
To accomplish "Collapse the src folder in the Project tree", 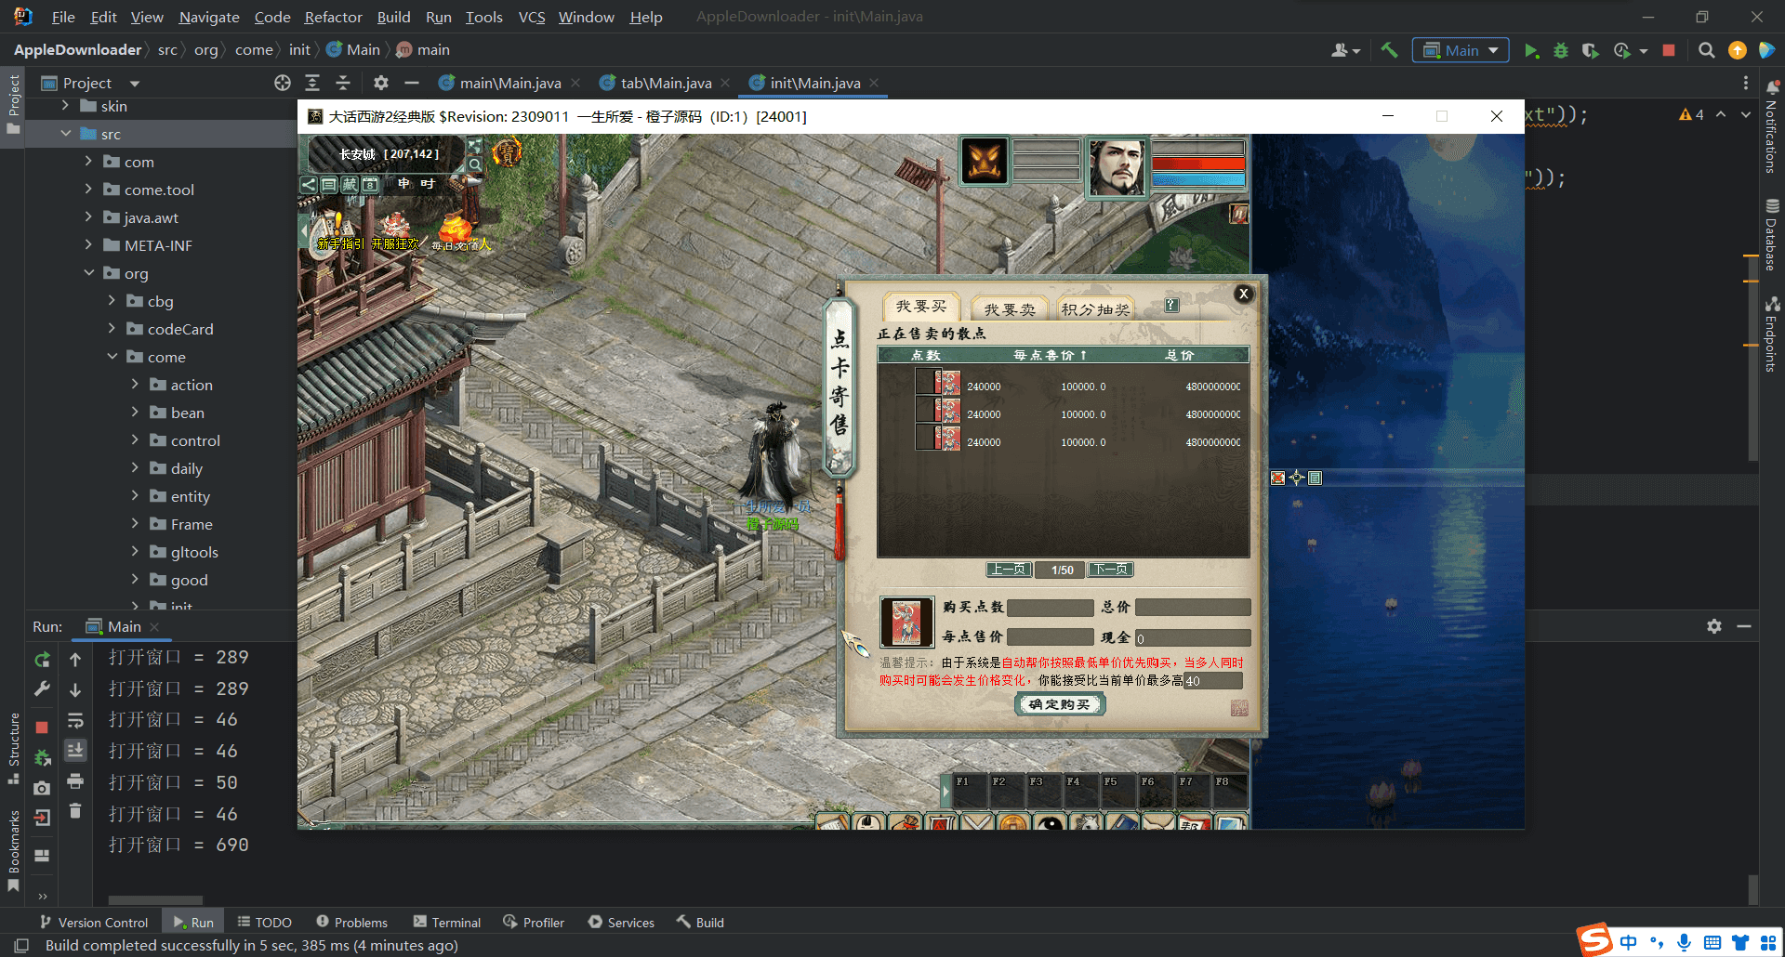I will click(66, 134).
